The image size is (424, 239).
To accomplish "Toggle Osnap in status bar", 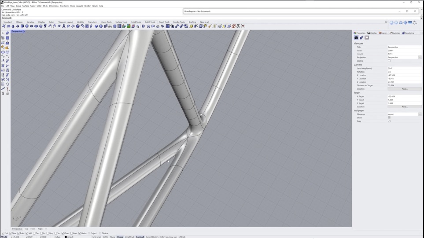I will click(x=120, y=237).
